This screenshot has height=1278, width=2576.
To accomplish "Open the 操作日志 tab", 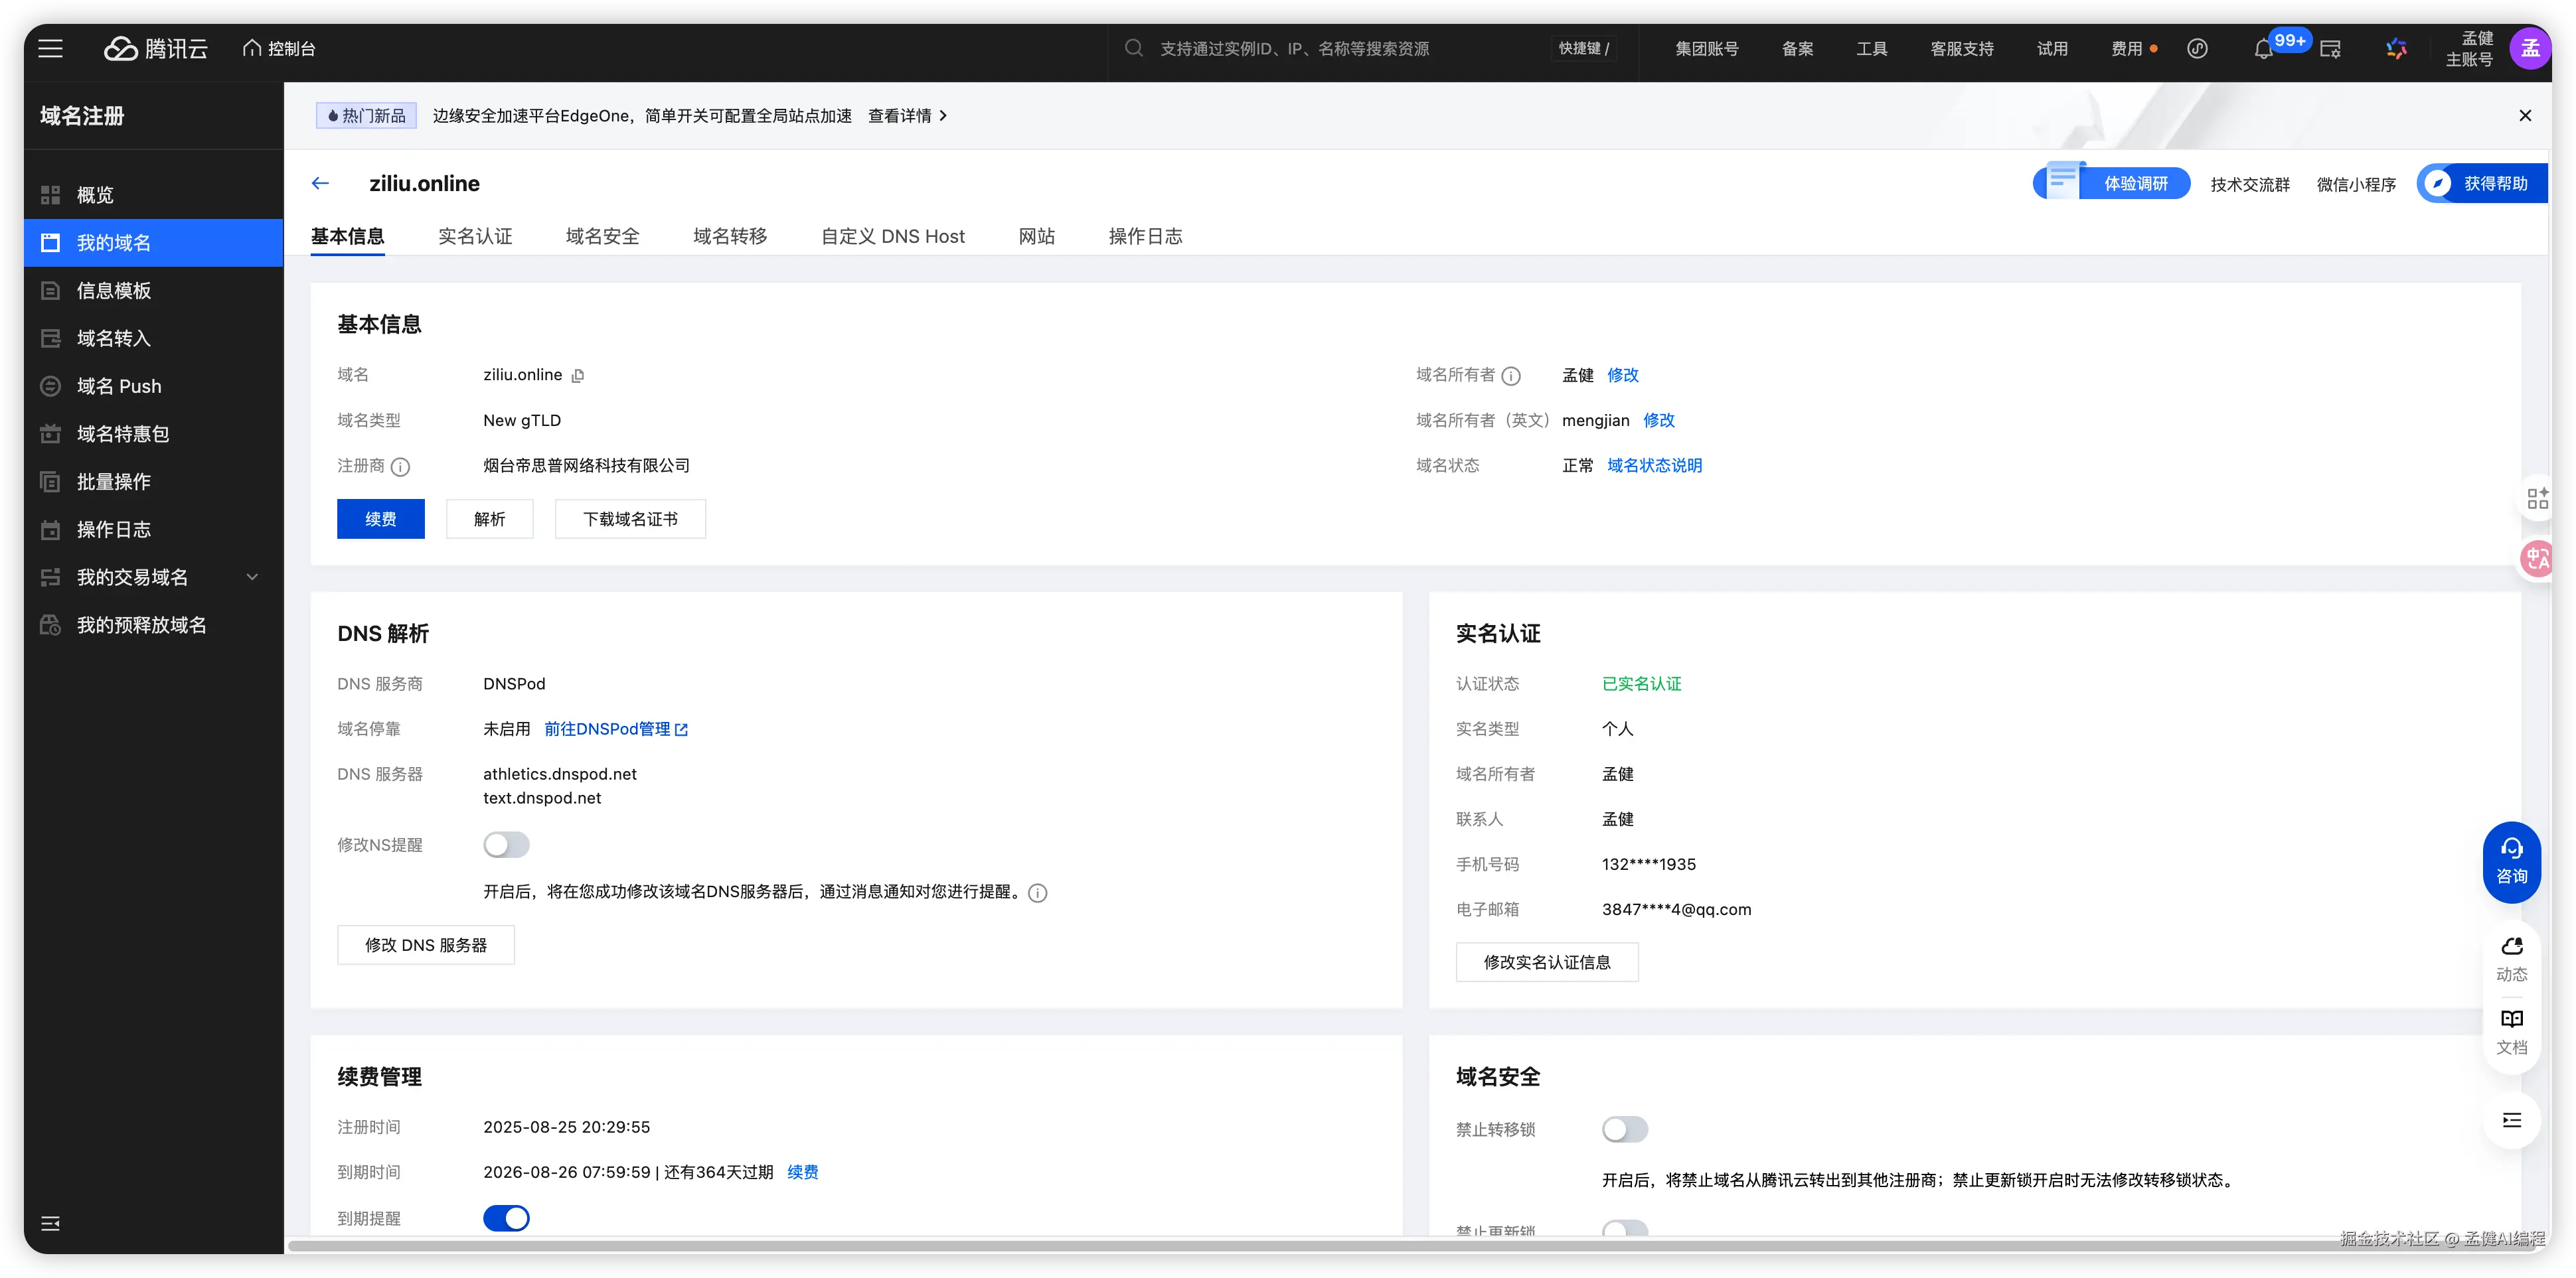I will point(1145,236).
